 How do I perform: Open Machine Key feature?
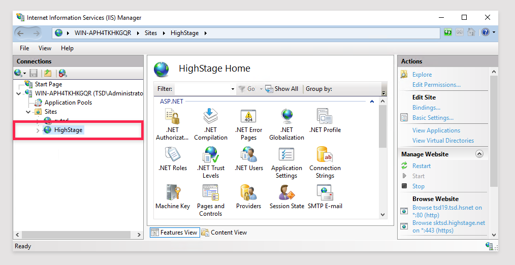coord(173,196)
